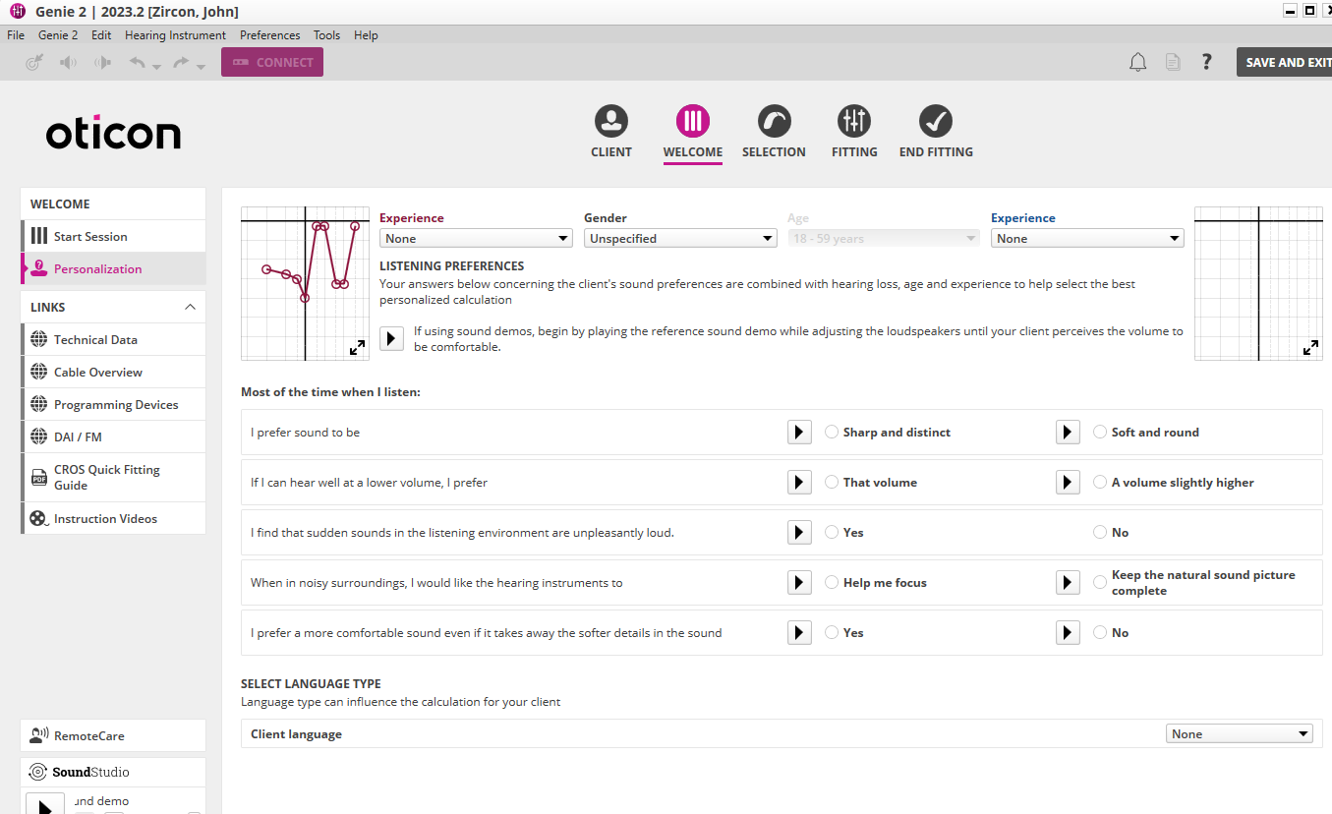This screenshot has width=1332, height=814.
Task: Play sudden sounds demo
Action: pos(799,533)
